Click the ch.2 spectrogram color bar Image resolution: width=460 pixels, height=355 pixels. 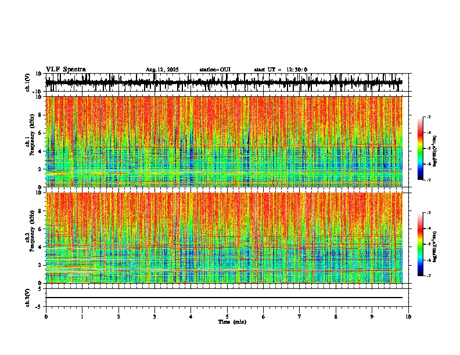pos(420,244)
